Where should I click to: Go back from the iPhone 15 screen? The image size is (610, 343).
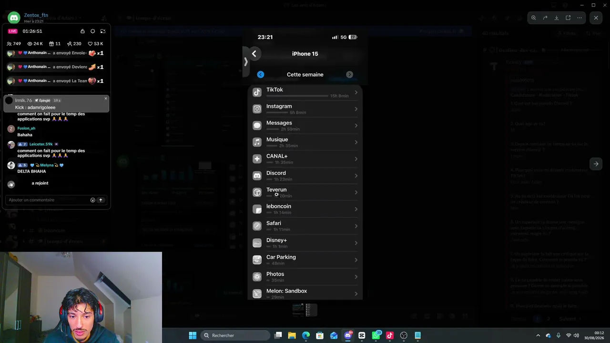click(254, 54)
